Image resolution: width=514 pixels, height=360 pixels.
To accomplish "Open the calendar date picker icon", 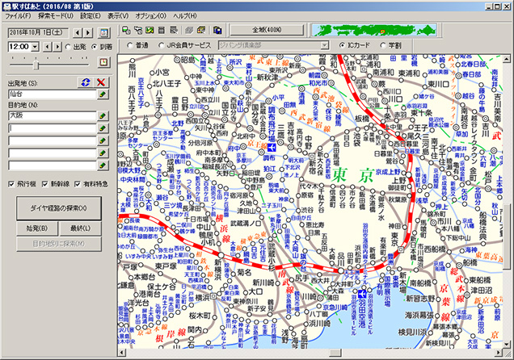I will click(104, 32).
